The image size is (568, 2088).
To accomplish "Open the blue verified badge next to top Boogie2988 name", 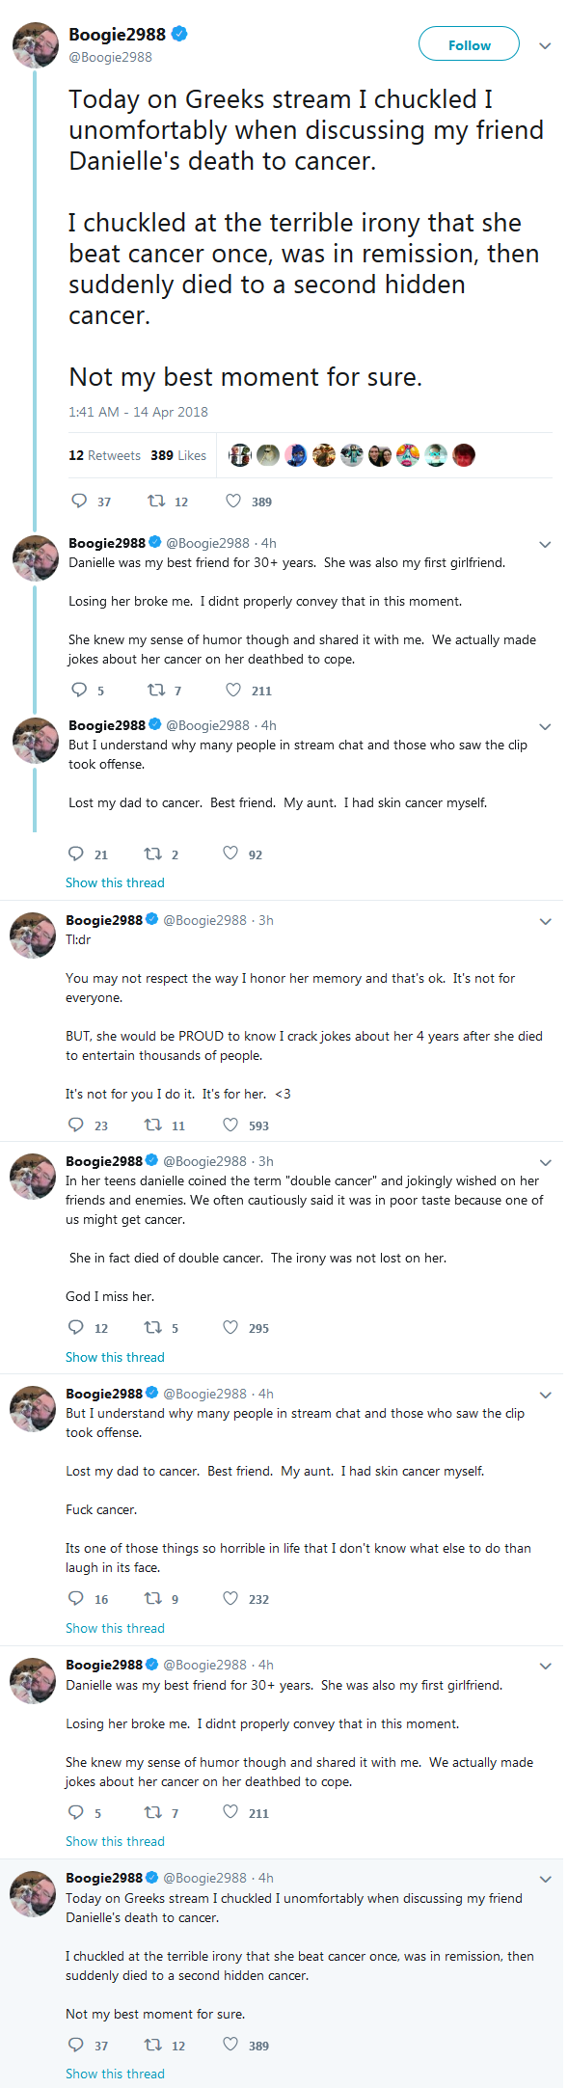I will coord(179,34).
